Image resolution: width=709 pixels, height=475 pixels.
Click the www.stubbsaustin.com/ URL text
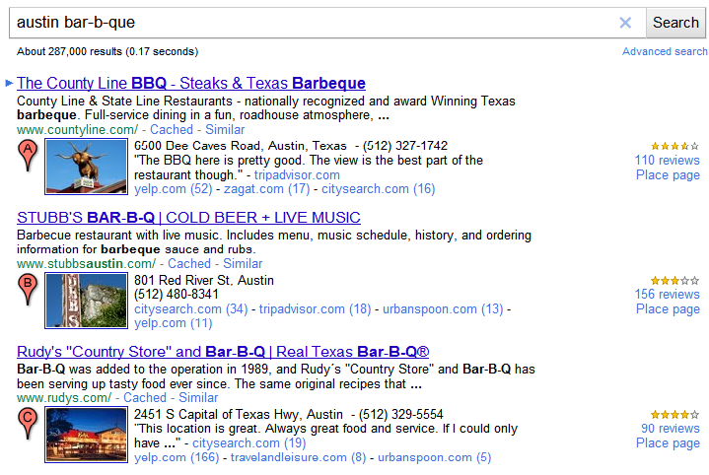click(86, 263)
